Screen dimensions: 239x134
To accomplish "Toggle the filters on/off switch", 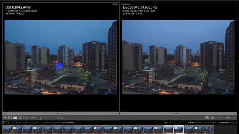I will click(x=236, y=122).
